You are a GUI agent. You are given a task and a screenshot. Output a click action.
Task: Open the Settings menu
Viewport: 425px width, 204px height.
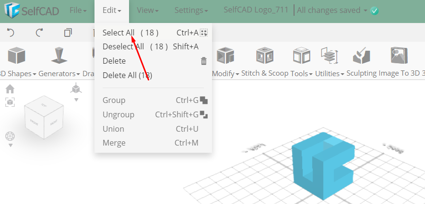(x=191, y=10)
